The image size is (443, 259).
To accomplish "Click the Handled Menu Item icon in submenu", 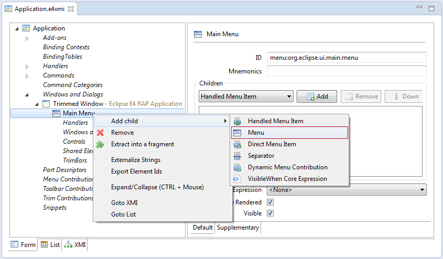I will pyautogui.click(x=237, y=121).
